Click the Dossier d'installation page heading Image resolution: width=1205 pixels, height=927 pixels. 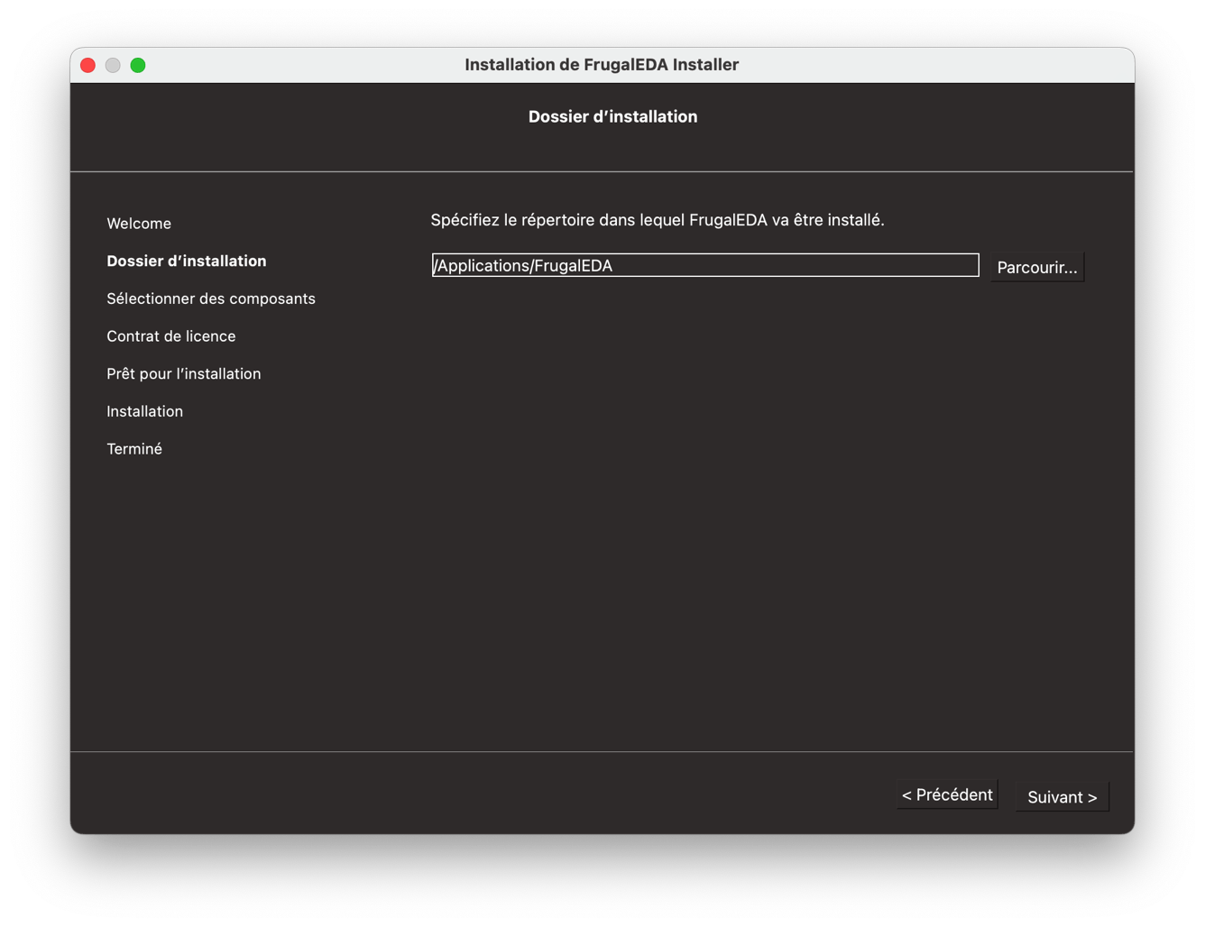point(612,117)
